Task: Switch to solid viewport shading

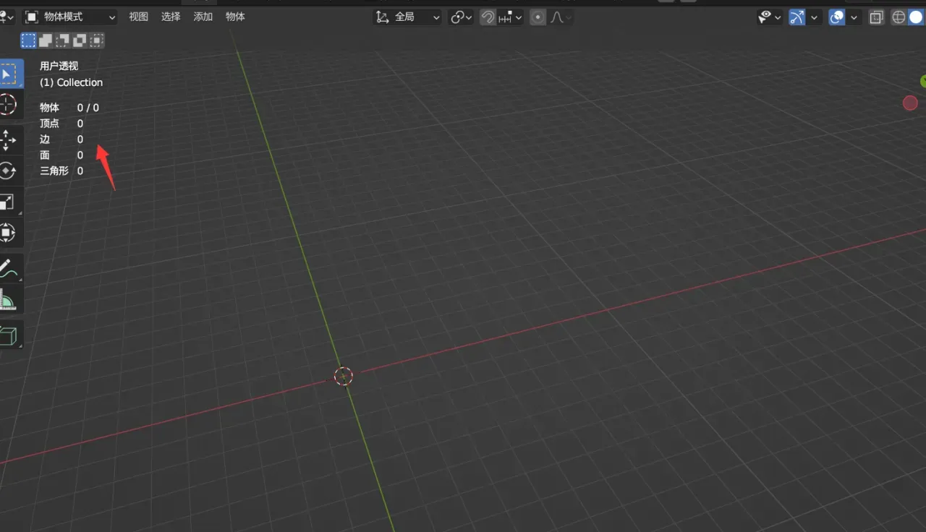Action: click(x=916, y=17)
